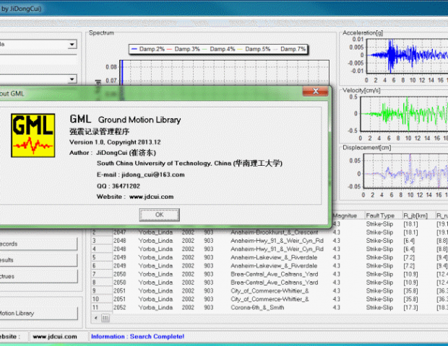Sort by the Magnitue column header

tap(346, 216)
